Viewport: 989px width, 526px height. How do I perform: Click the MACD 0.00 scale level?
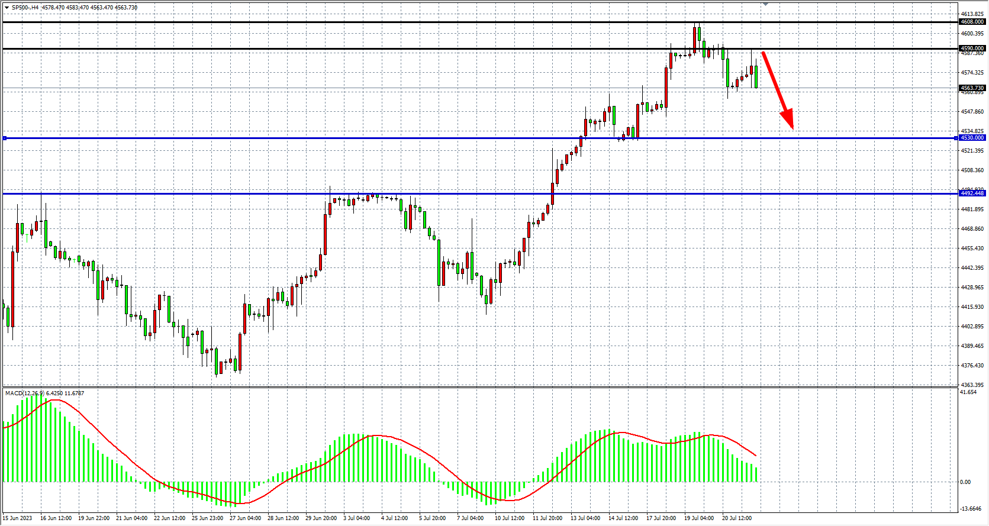[965, 482]
